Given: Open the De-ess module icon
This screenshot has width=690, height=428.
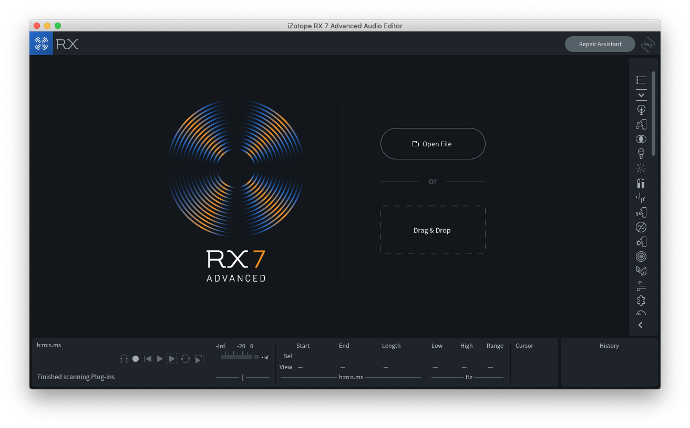Looking at the screenshot, I should pos(641,212).
